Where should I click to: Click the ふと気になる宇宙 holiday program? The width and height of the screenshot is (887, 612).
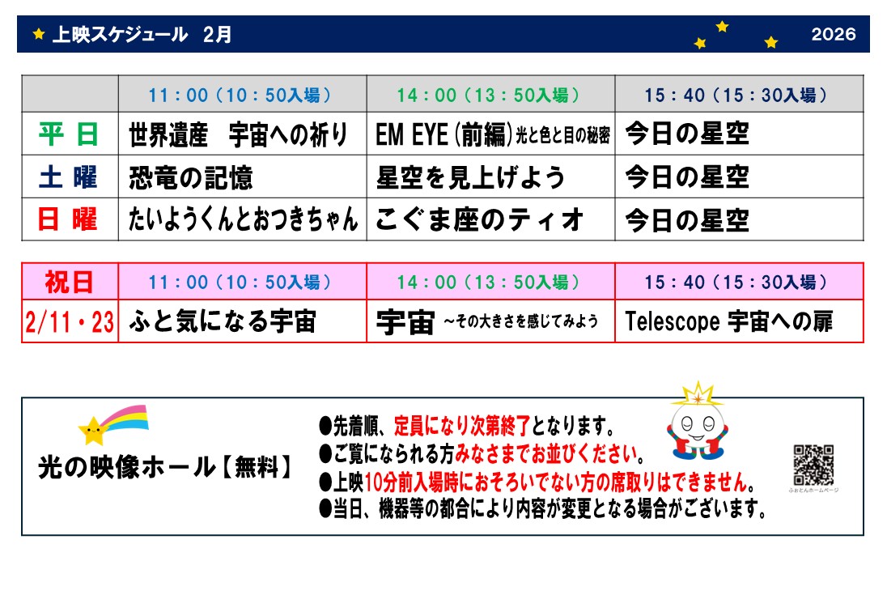[223, 322]
